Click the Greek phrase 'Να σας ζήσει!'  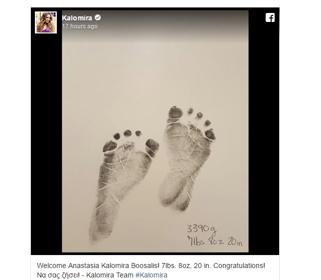click(x=58, y=275)
